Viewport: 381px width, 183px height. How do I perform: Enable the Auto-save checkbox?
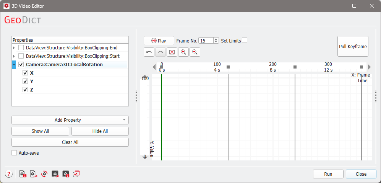tap(15, 153)
